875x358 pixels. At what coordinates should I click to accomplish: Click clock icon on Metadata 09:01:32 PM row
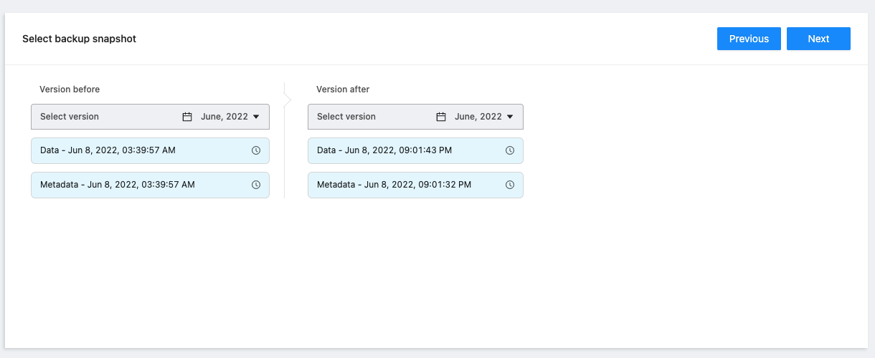click(x=510, y=185)
